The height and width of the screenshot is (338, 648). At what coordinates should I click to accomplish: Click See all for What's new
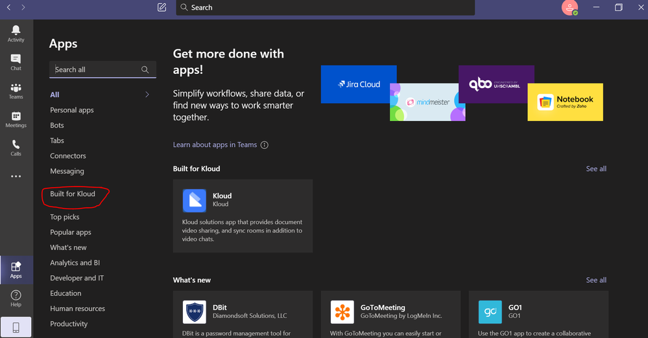[596, 280]
